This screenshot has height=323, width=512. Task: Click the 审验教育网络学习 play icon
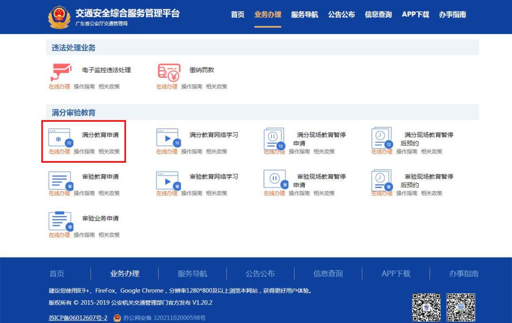(168, 180)
